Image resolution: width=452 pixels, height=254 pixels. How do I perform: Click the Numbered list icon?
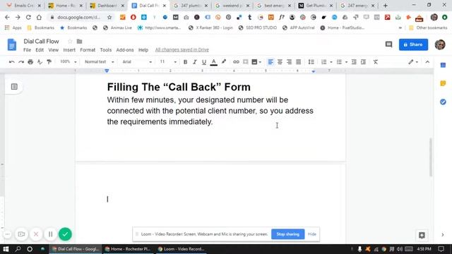pyautogui.click(x=324, y=62)
